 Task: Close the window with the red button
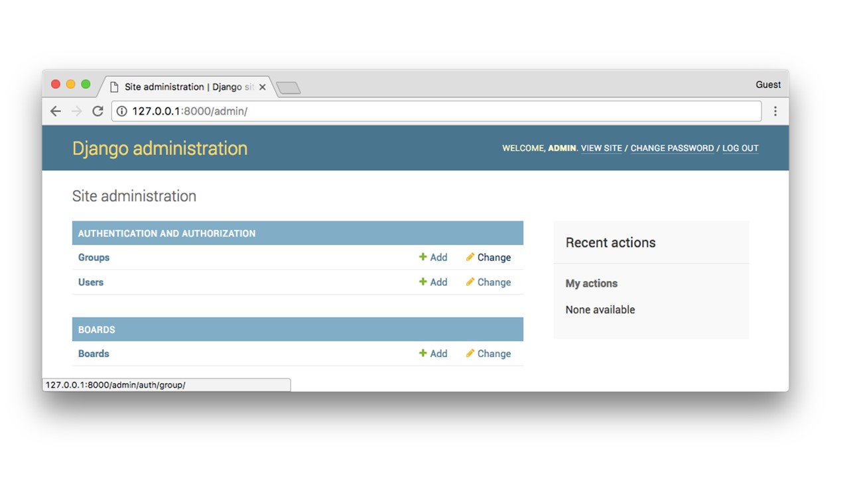click(x=56, y=84)
